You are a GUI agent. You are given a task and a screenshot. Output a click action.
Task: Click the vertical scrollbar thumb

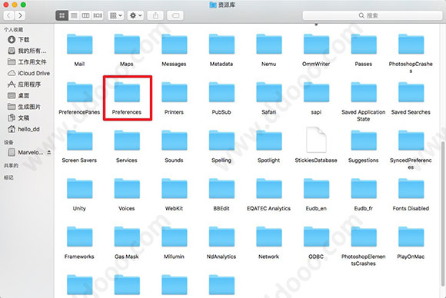[x=443, y=214]
